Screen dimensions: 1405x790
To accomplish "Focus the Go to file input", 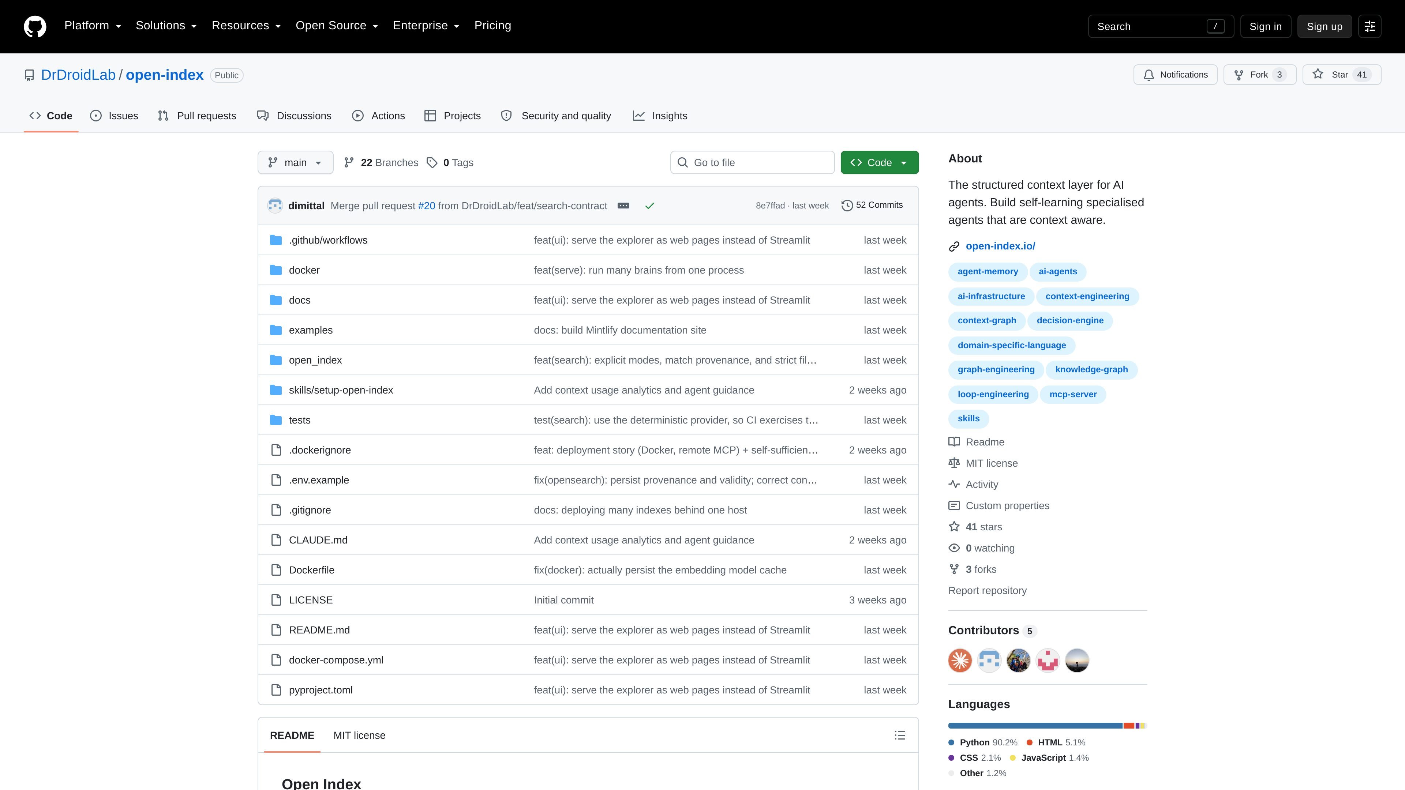I will point(752,162).
